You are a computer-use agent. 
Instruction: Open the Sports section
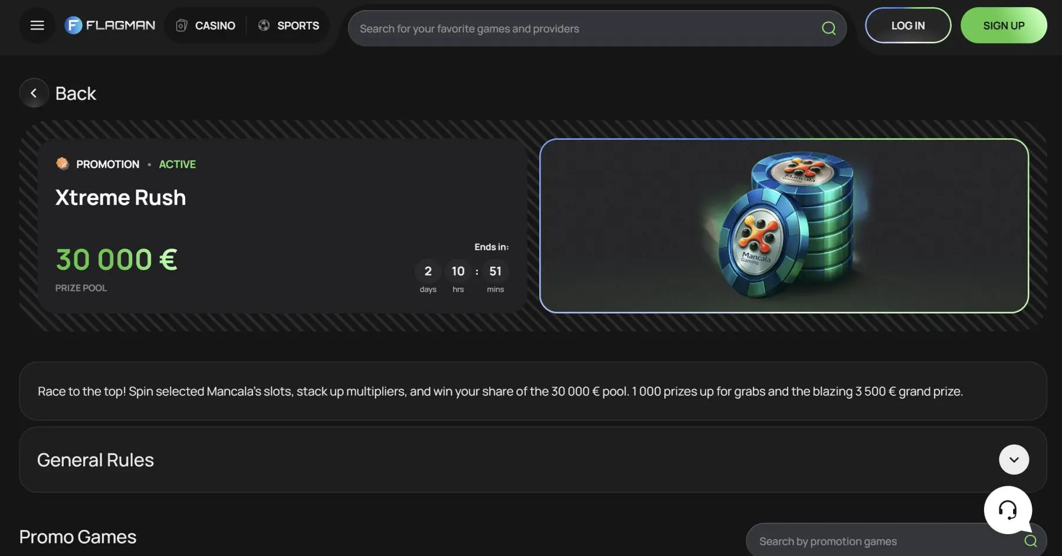(289, 25)
